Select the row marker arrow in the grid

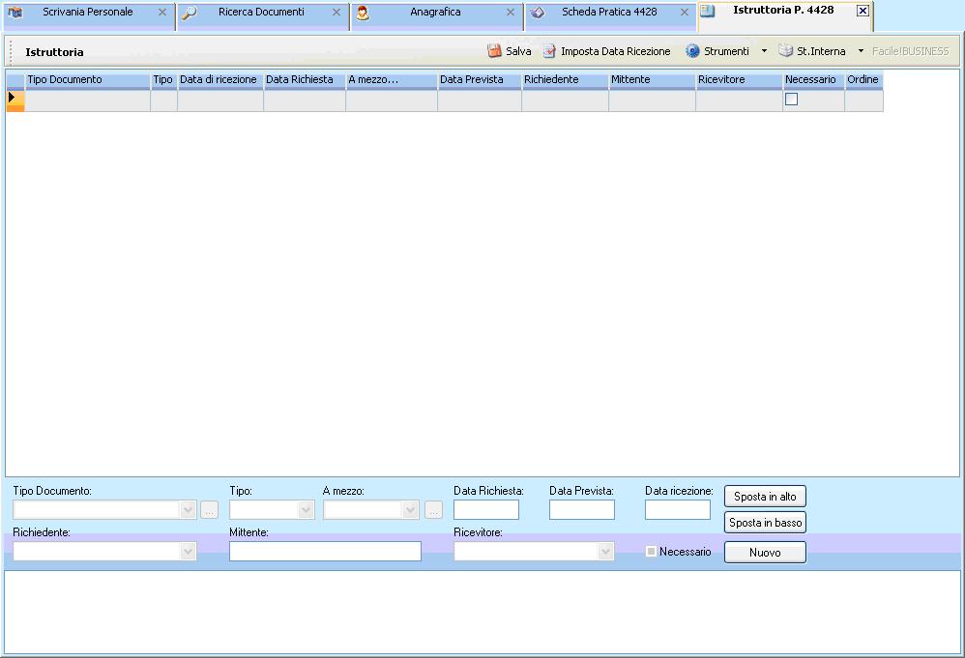click(x=12, y=98)
